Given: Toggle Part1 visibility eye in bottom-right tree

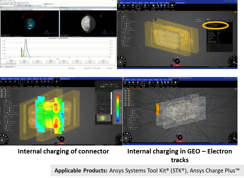Looking at the screenshot, I should [x=124, y=90].
